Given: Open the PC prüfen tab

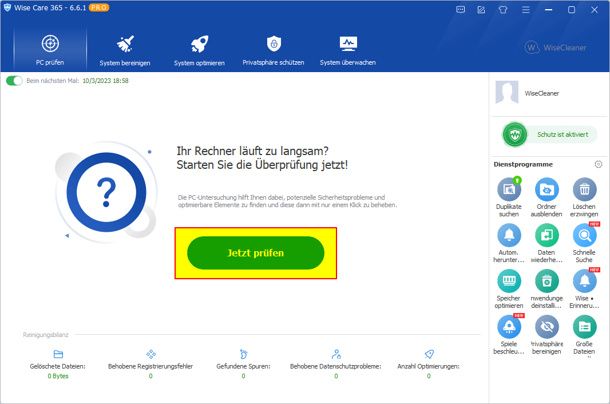Looking at the screenshot, I should [x=50, y=50].
